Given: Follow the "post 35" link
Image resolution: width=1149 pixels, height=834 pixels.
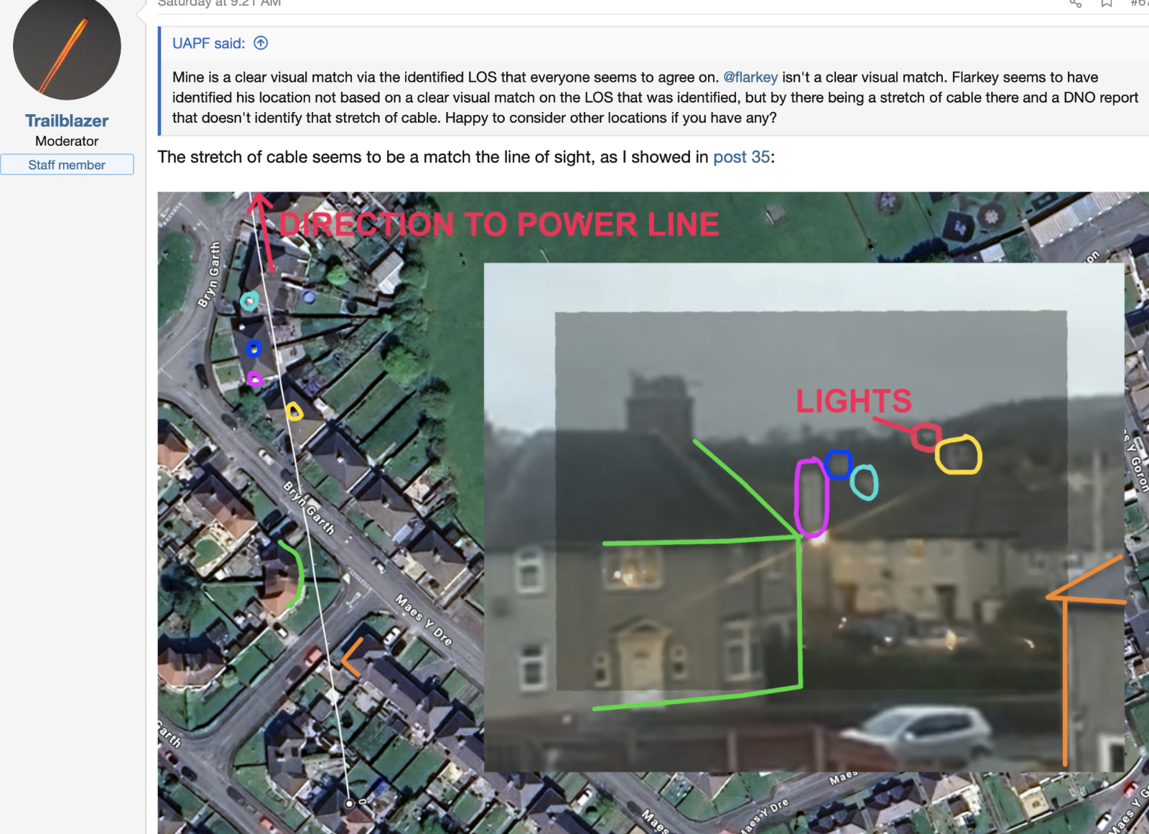Looking at the screenshot, I should click(741, 156).
